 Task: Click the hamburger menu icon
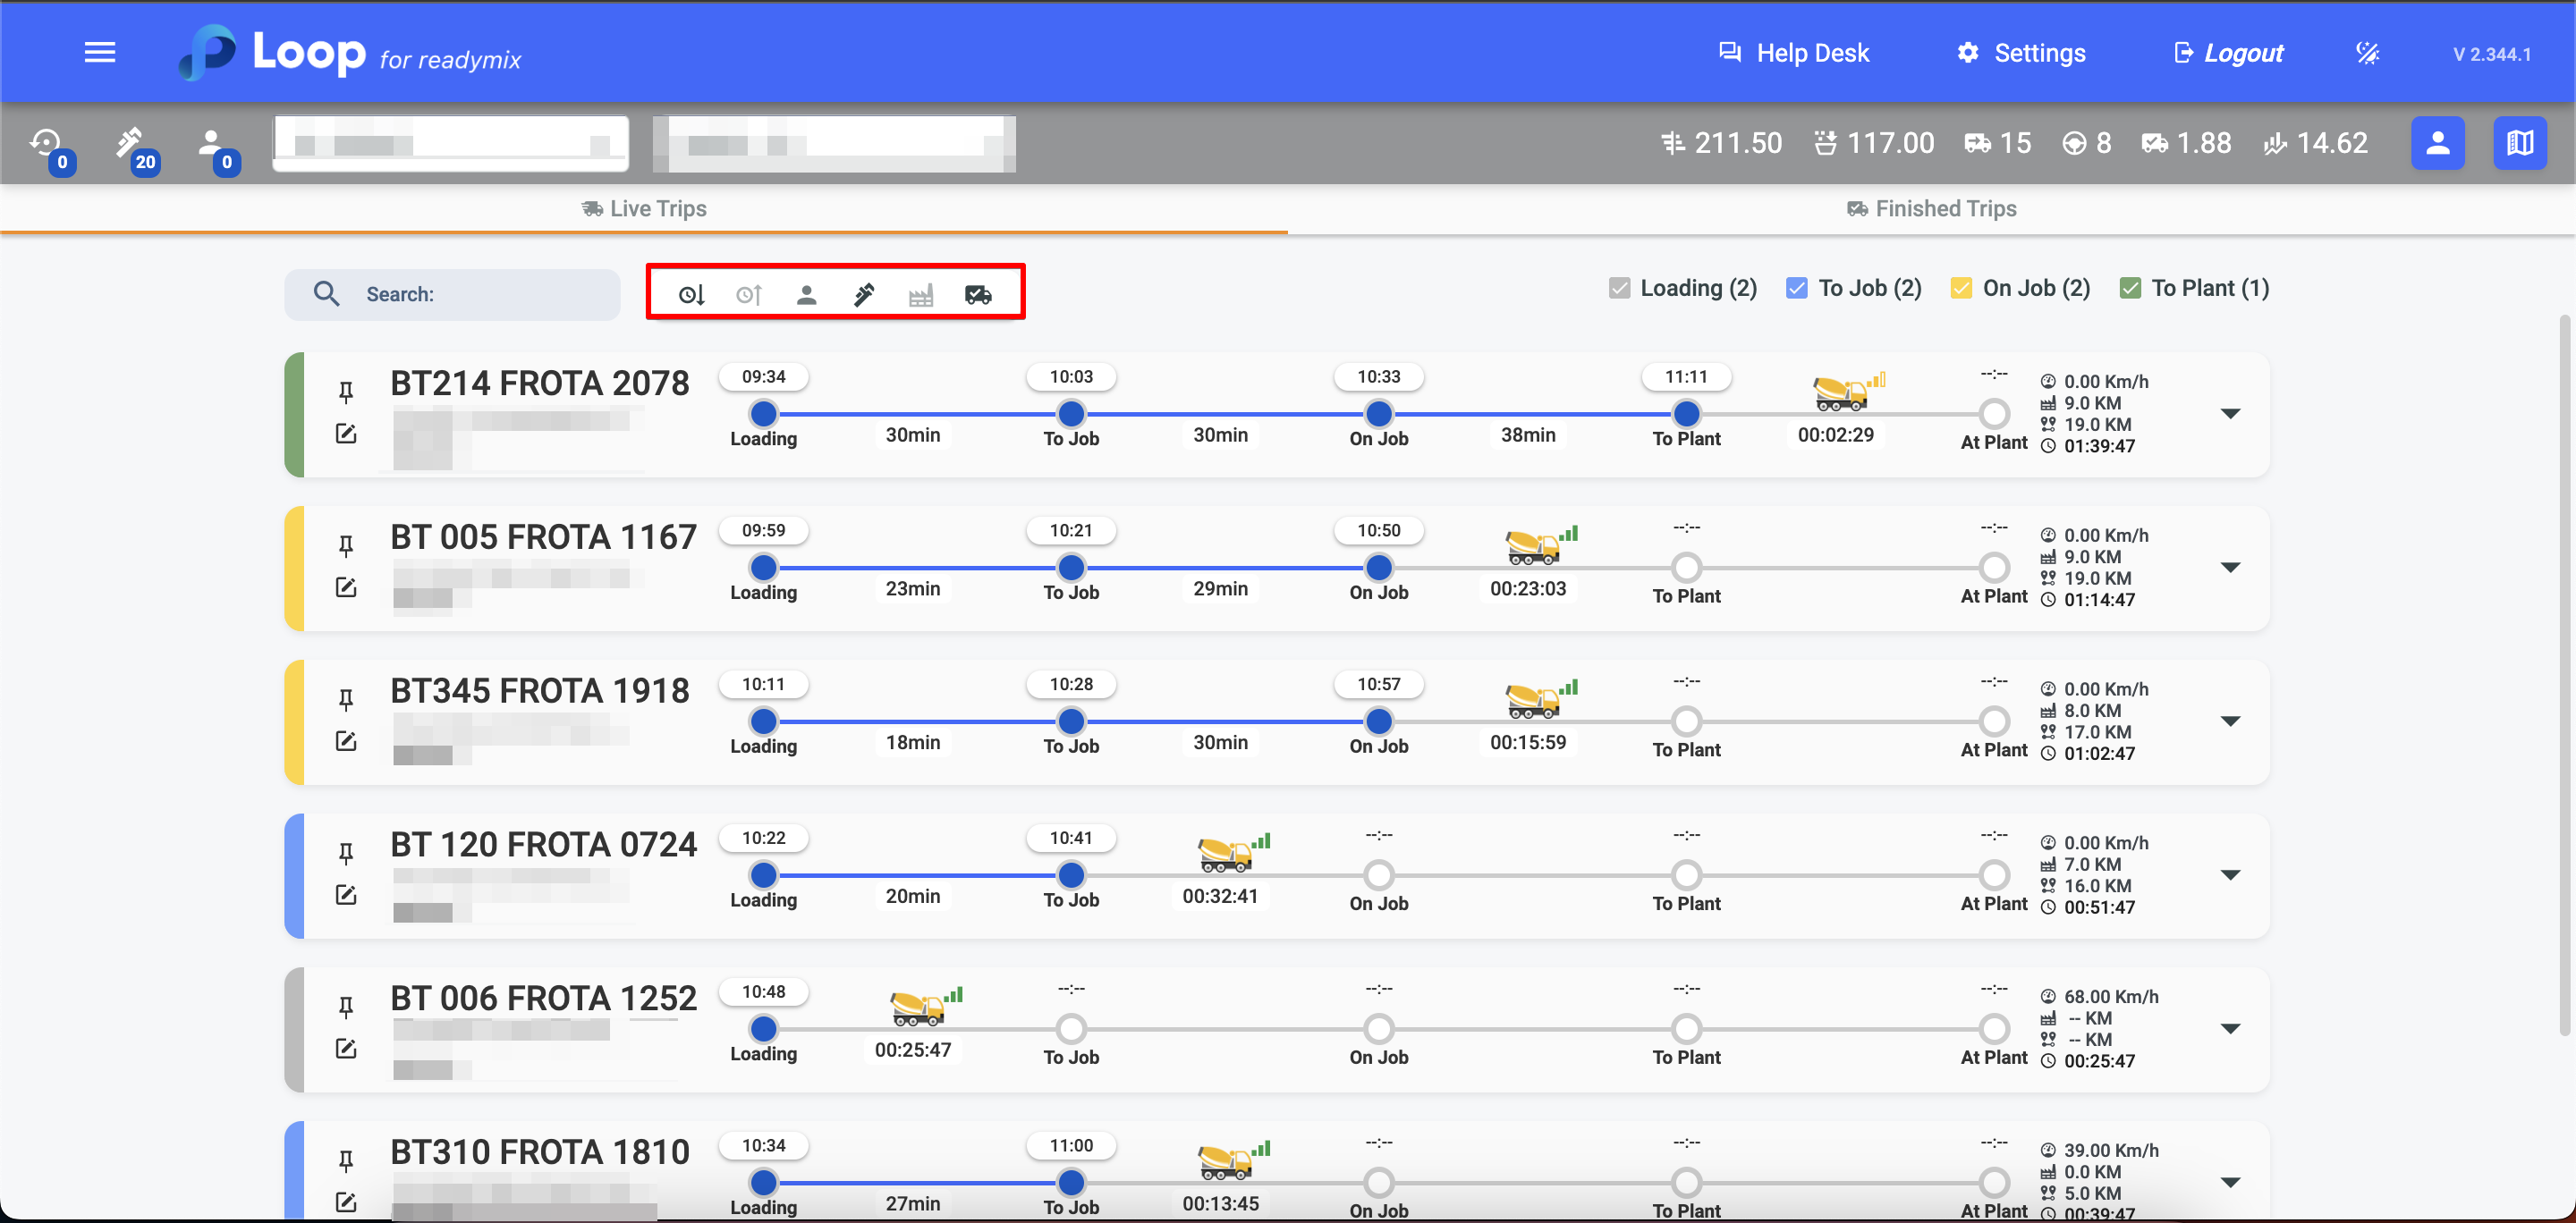point(100,52)
